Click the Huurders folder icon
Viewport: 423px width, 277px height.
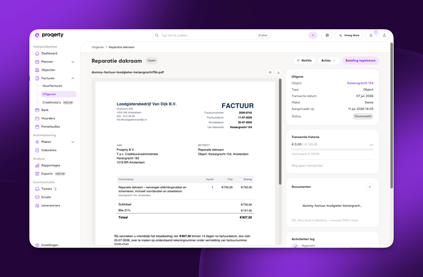37,118
